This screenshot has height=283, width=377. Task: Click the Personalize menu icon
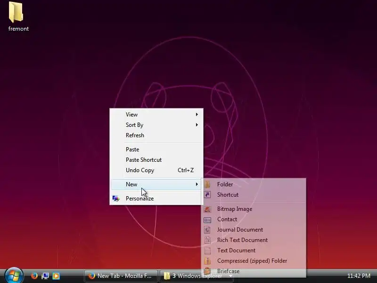coord(116,199)
